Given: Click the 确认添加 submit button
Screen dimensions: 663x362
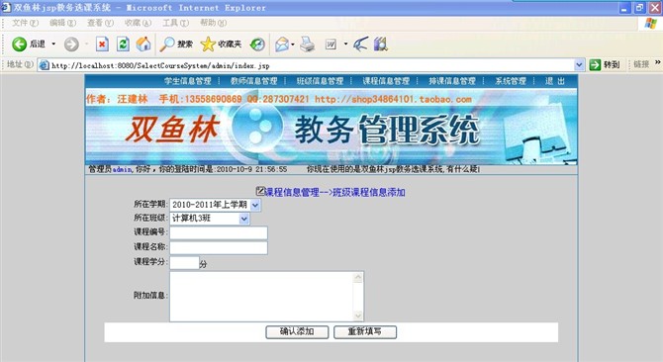Looking at the screenshot, I should click(297, 332).
